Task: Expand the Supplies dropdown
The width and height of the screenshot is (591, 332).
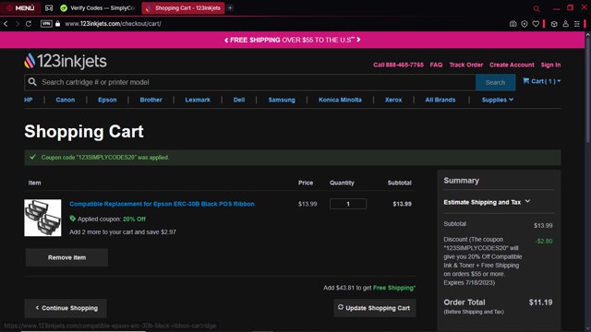Action: click(497, 100)
